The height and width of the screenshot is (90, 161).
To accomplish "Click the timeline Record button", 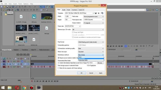I will 32,81.
